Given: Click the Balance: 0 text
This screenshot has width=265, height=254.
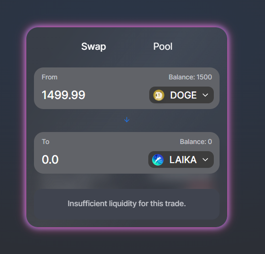Looking at the screenshot, I should 196,142.
